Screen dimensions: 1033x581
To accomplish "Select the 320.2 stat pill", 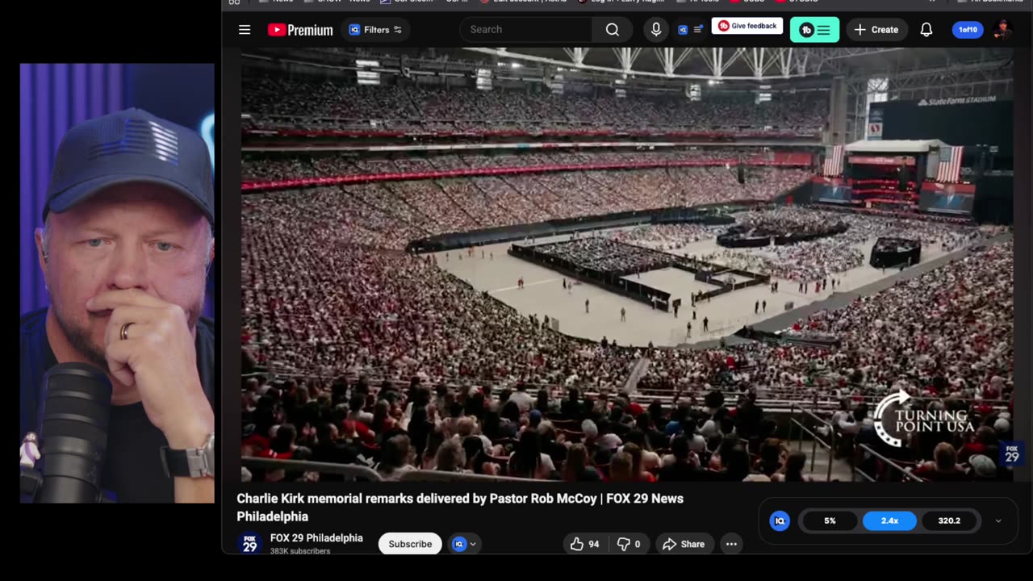I will [x=949, y=520].
